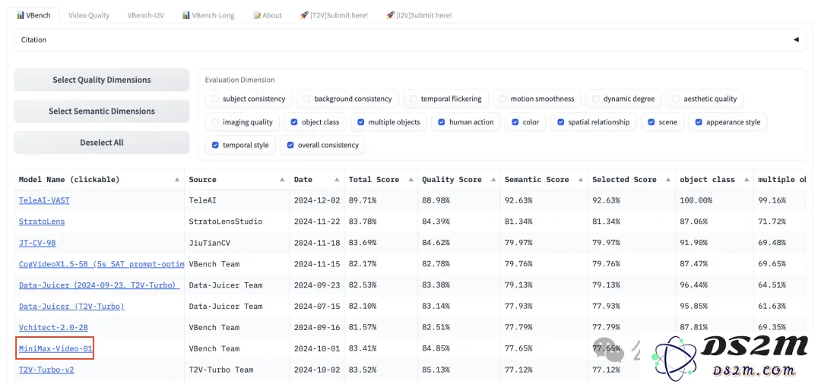This screenshot has height=384, width=821.
Task: Click the 100.00% object class cell
Action: [715, 200]
